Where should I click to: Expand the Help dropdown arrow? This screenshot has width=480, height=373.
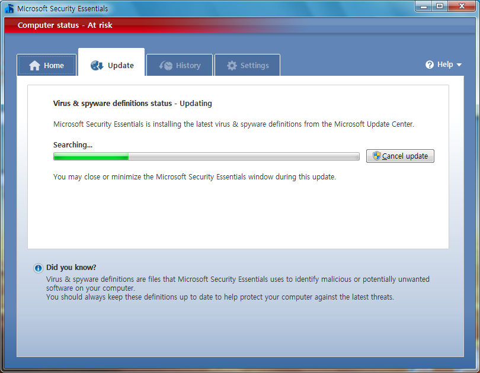[x=459, y=65]
